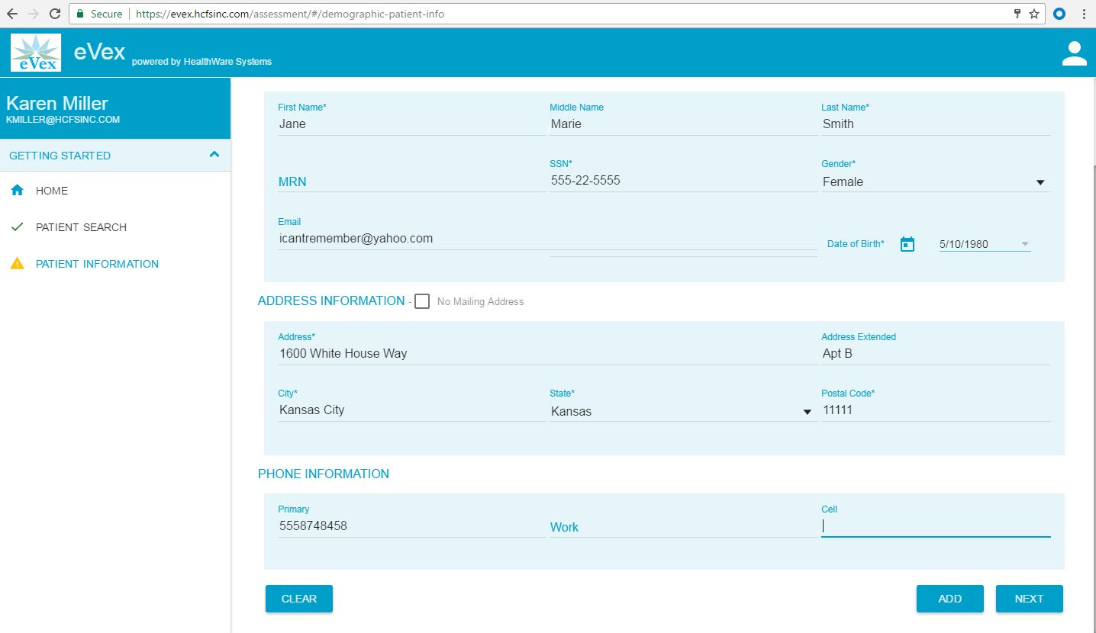The height and width of the screenshot is (633, 1096).
Task: Open the Gender dropdown
Action: 1040,182
